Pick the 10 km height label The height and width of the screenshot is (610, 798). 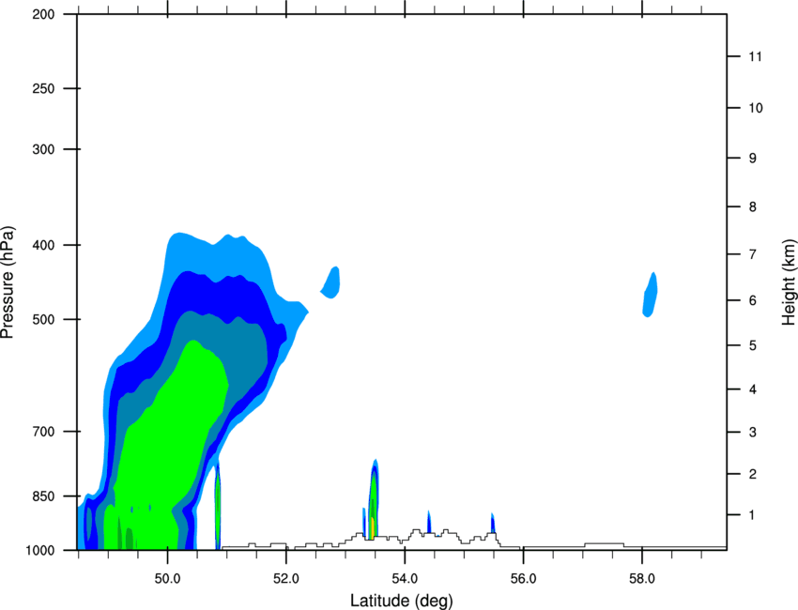tap(755, 108)
